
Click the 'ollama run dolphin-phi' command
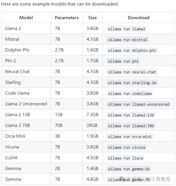[132, 50]
